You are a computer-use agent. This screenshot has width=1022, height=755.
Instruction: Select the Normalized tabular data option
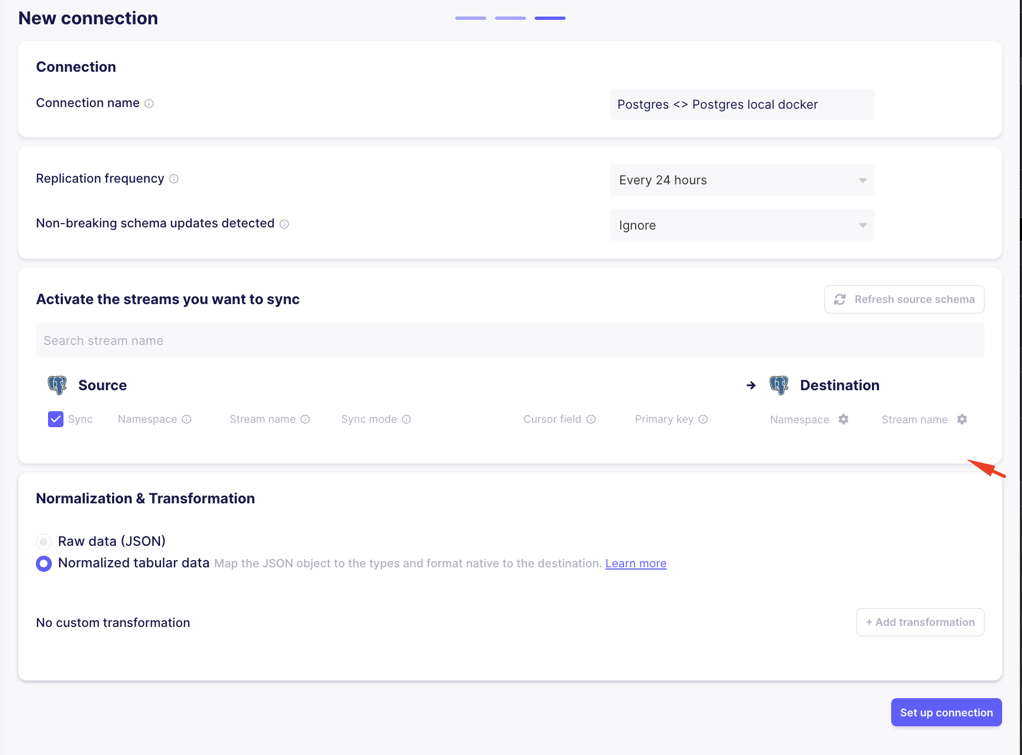point(44,563)
